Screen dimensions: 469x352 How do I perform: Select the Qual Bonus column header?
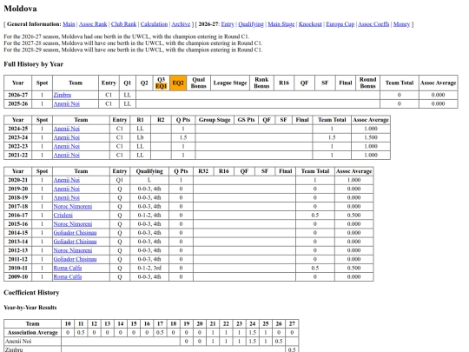tap(198, 83)
